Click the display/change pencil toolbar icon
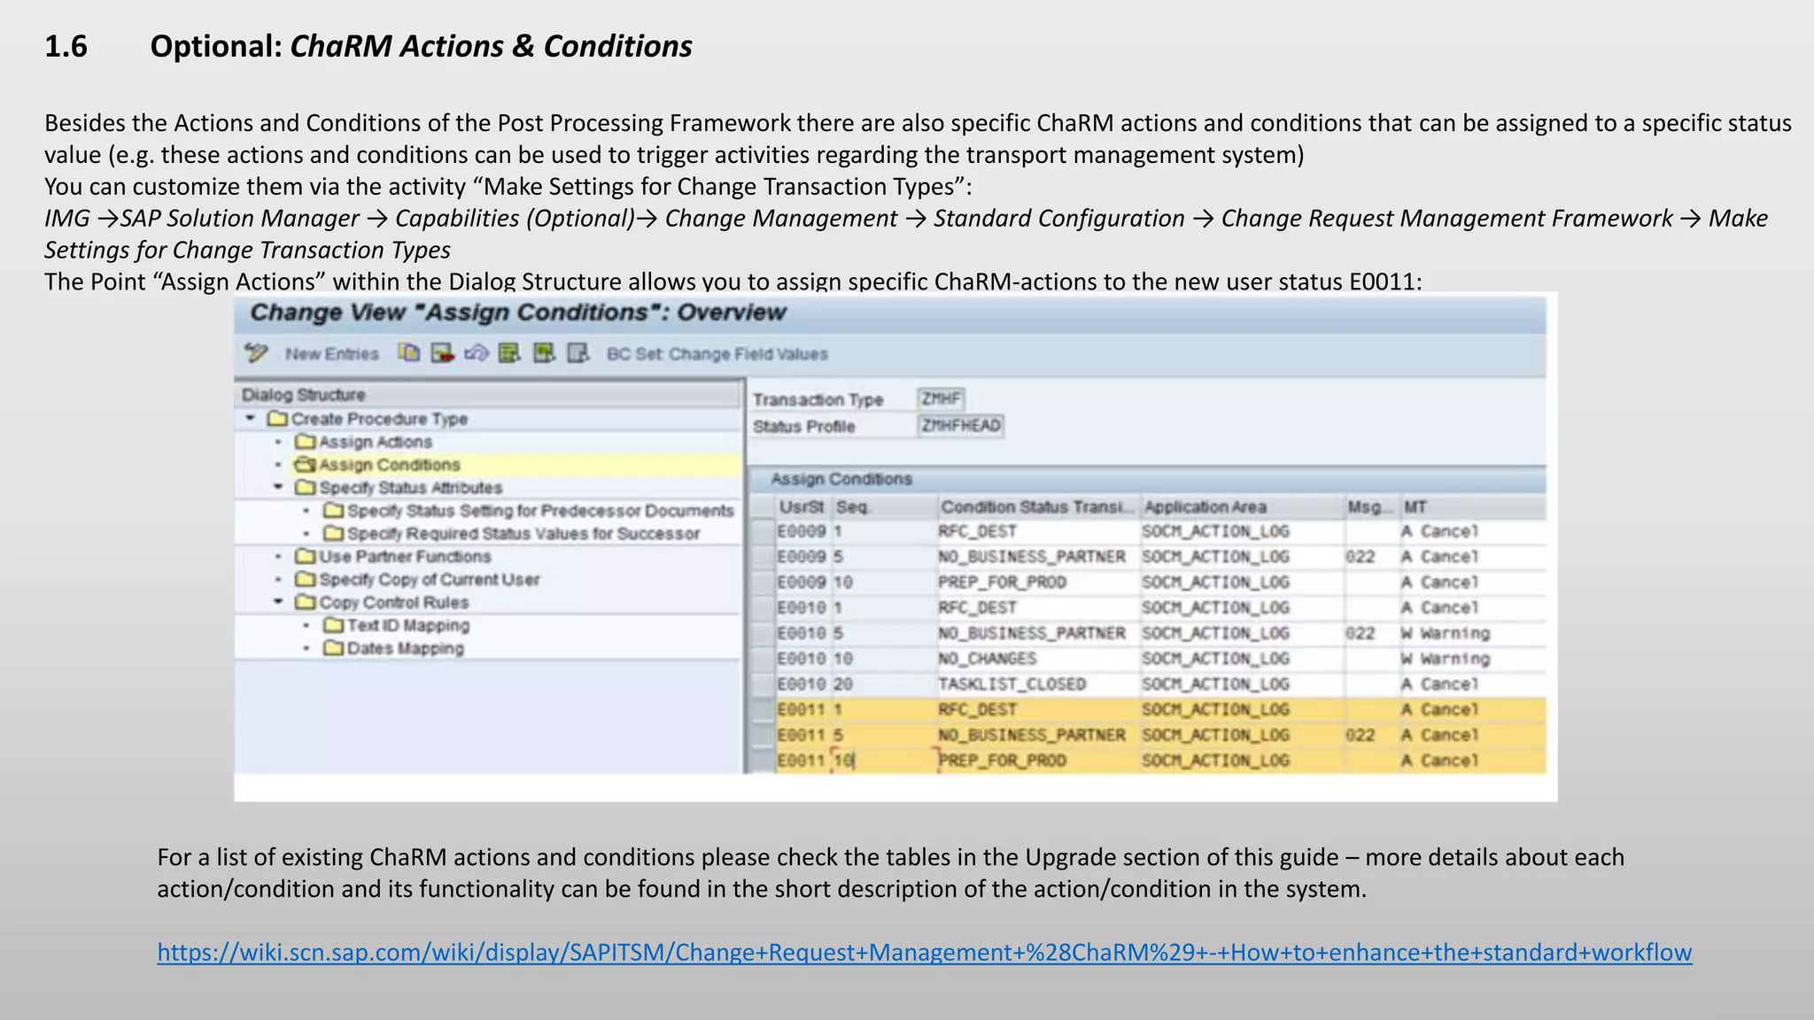Image resolution: width=1814 pixels, height=1020 pixels. [256, 353]
